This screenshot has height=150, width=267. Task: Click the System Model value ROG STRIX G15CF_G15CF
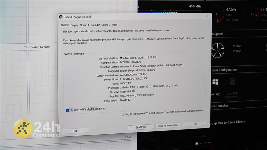134,79
